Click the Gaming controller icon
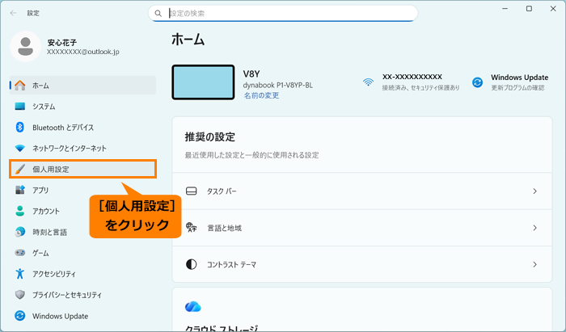Viewport: 566px width, 332px height. coord(20,253)
